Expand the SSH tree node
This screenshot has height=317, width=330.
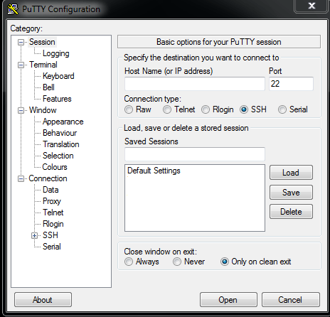(x=34, y=236)
